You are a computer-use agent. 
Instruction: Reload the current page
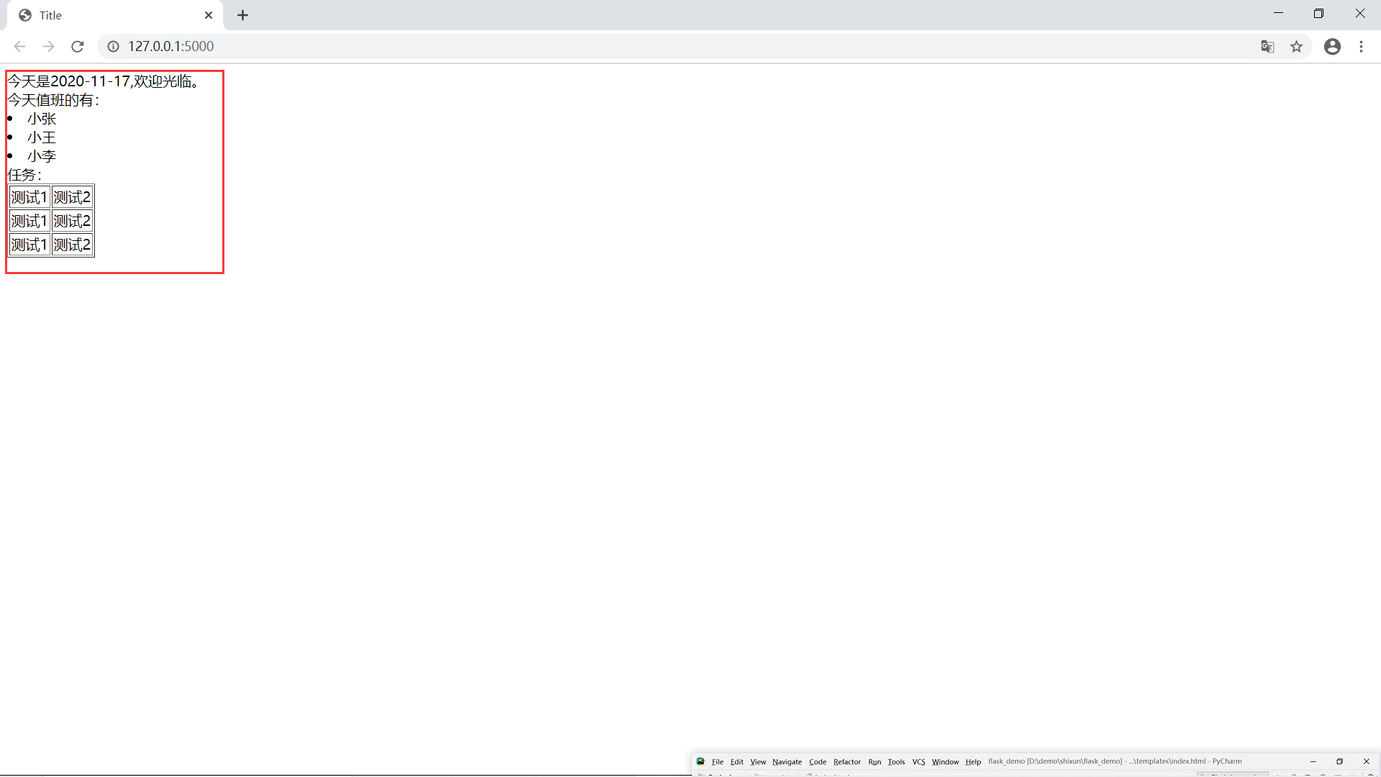[78, 46]
